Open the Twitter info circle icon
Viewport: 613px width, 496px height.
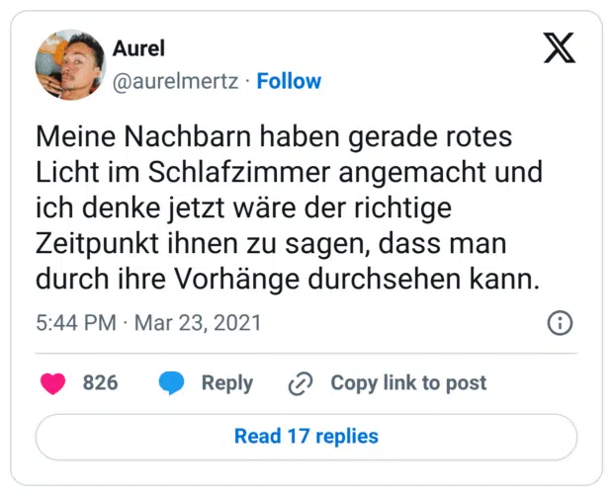pyautogui.click(x=560, y=323)
